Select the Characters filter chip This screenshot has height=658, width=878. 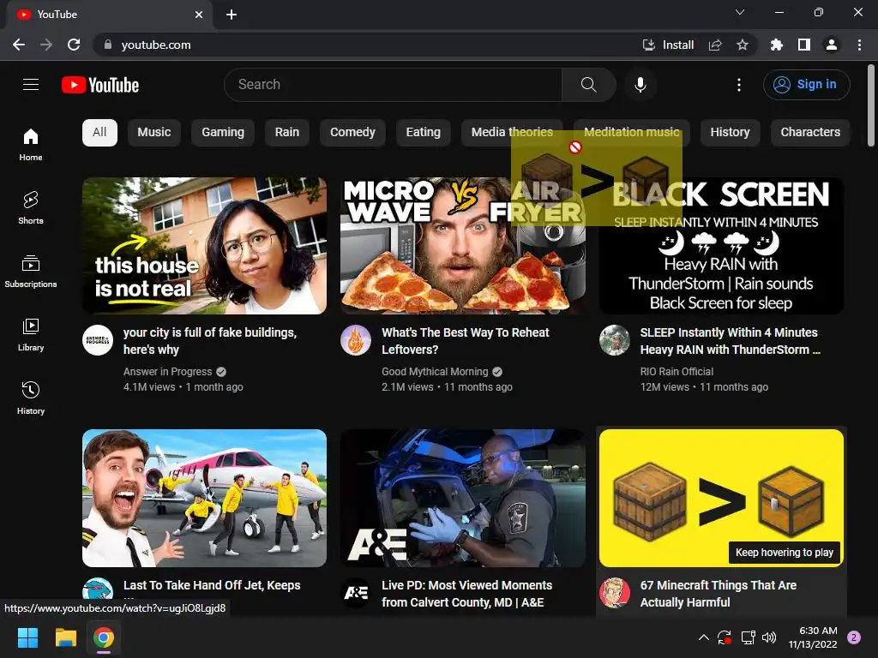[x=810, y=133]
